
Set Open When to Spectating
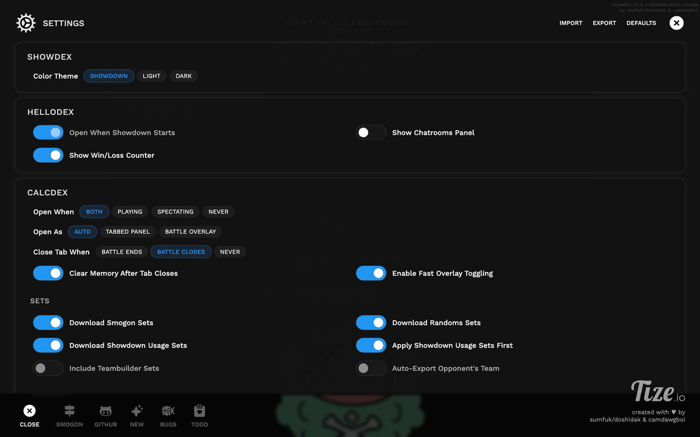pyautogui.click(x=175, y=211)
